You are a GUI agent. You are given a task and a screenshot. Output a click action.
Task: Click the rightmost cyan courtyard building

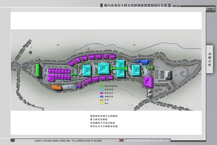coord(136,70)
